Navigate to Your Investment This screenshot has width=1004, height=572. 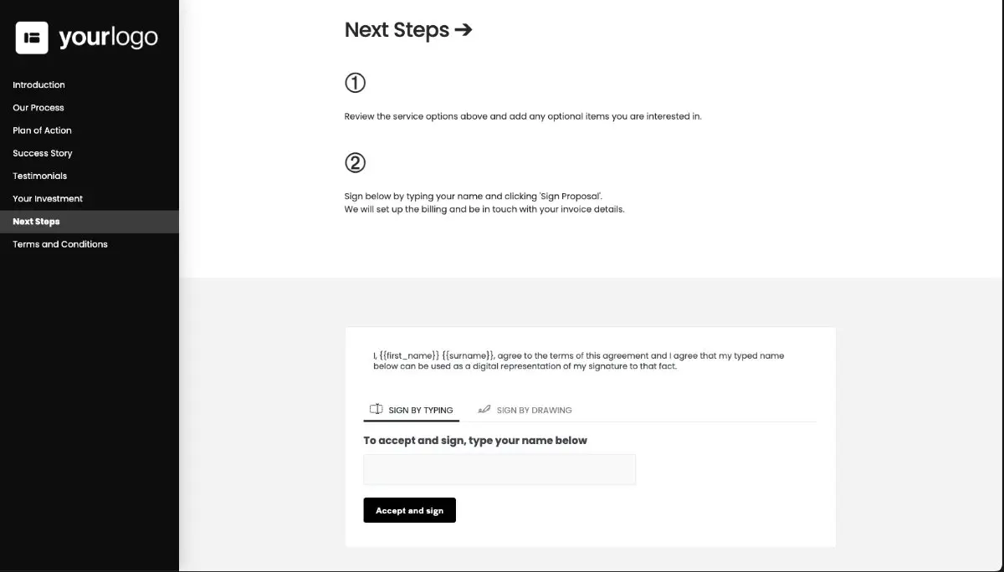pos(45,198)
